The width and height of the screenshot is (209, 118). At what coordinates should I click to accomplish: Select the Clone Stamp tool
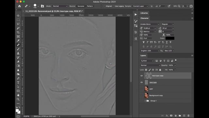(x=18, y=53)
